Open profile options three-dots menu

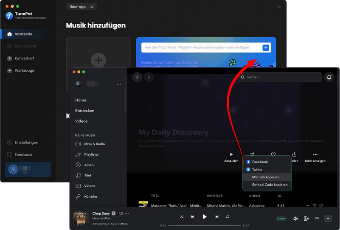[x=119, y=84]
